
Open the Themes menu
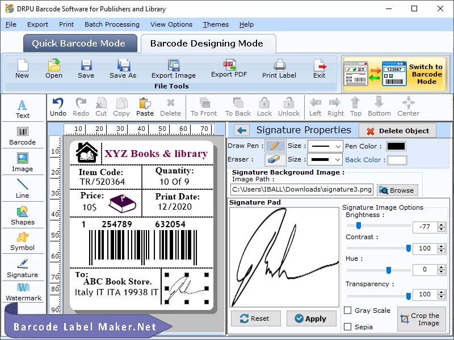216,24
